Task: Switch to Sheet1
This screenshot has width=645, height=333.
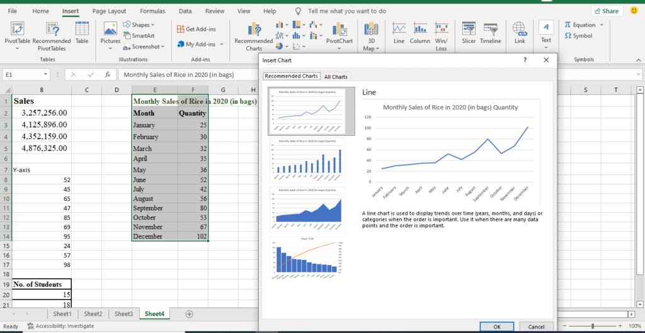Action: tap(62, 313)
